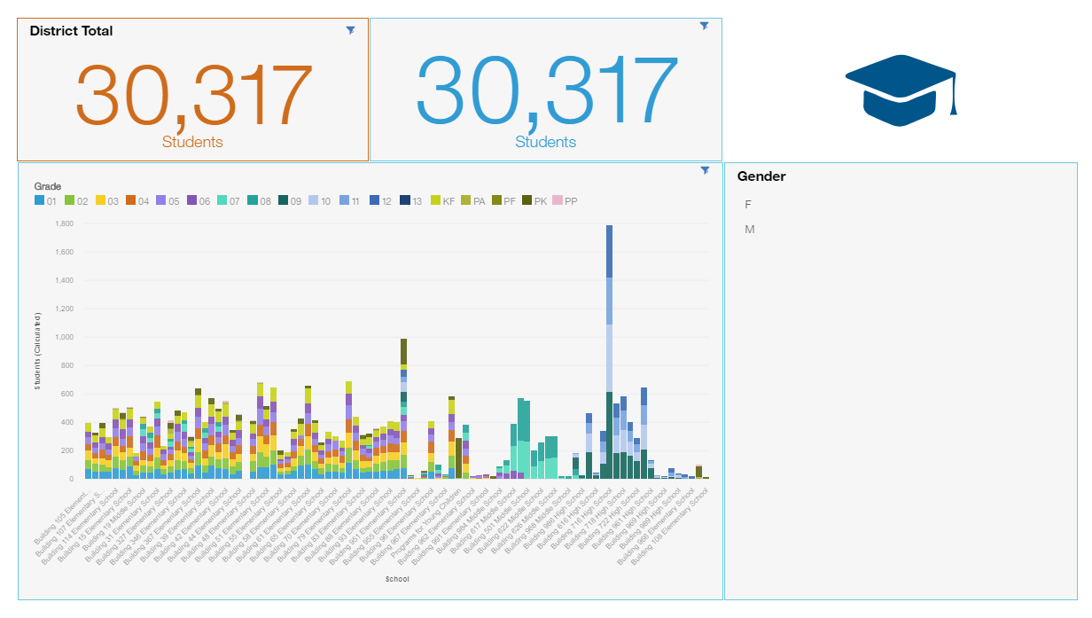The height and width of the screenshot is (618, 1092).
Task: Click the orange 30,317 District Total number
Action: (193, 95)
